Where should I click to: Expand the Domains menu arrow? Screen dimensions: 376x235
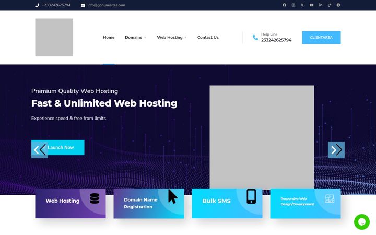click(145, 38)
